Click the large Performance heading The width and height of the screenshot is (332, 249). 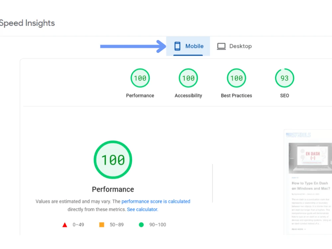tap(113, 189)
